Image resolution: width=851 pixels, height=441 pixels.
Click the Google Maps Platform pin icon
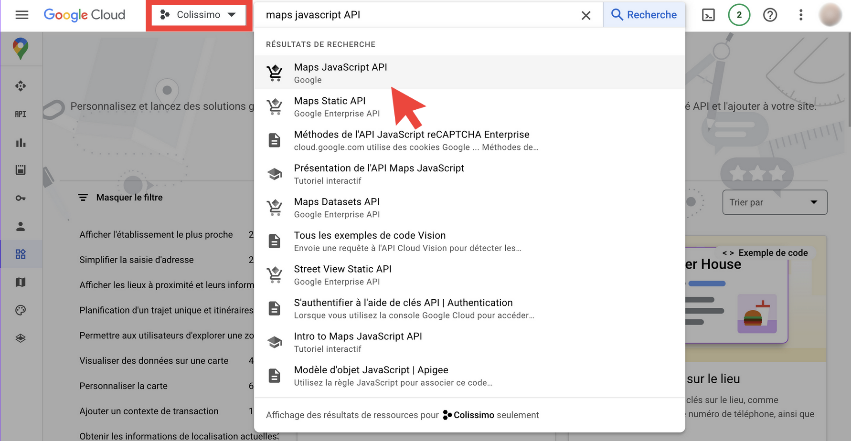click(21, 48)
